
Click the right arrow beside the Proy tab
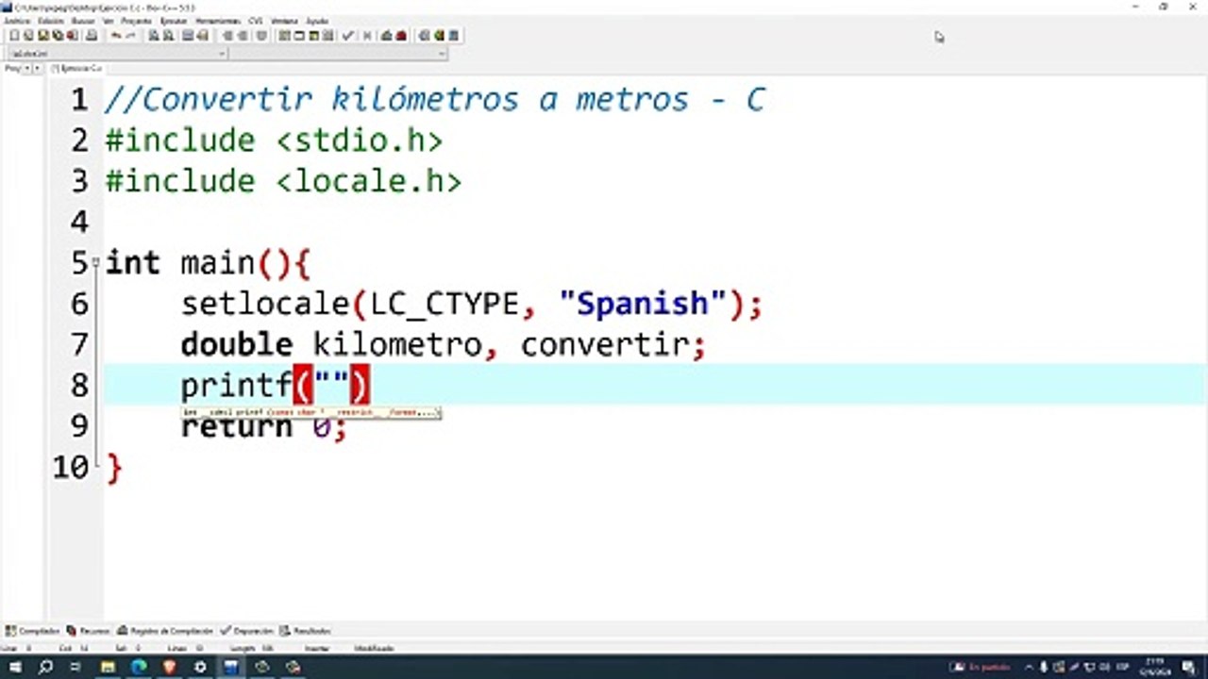coord(37,68)
